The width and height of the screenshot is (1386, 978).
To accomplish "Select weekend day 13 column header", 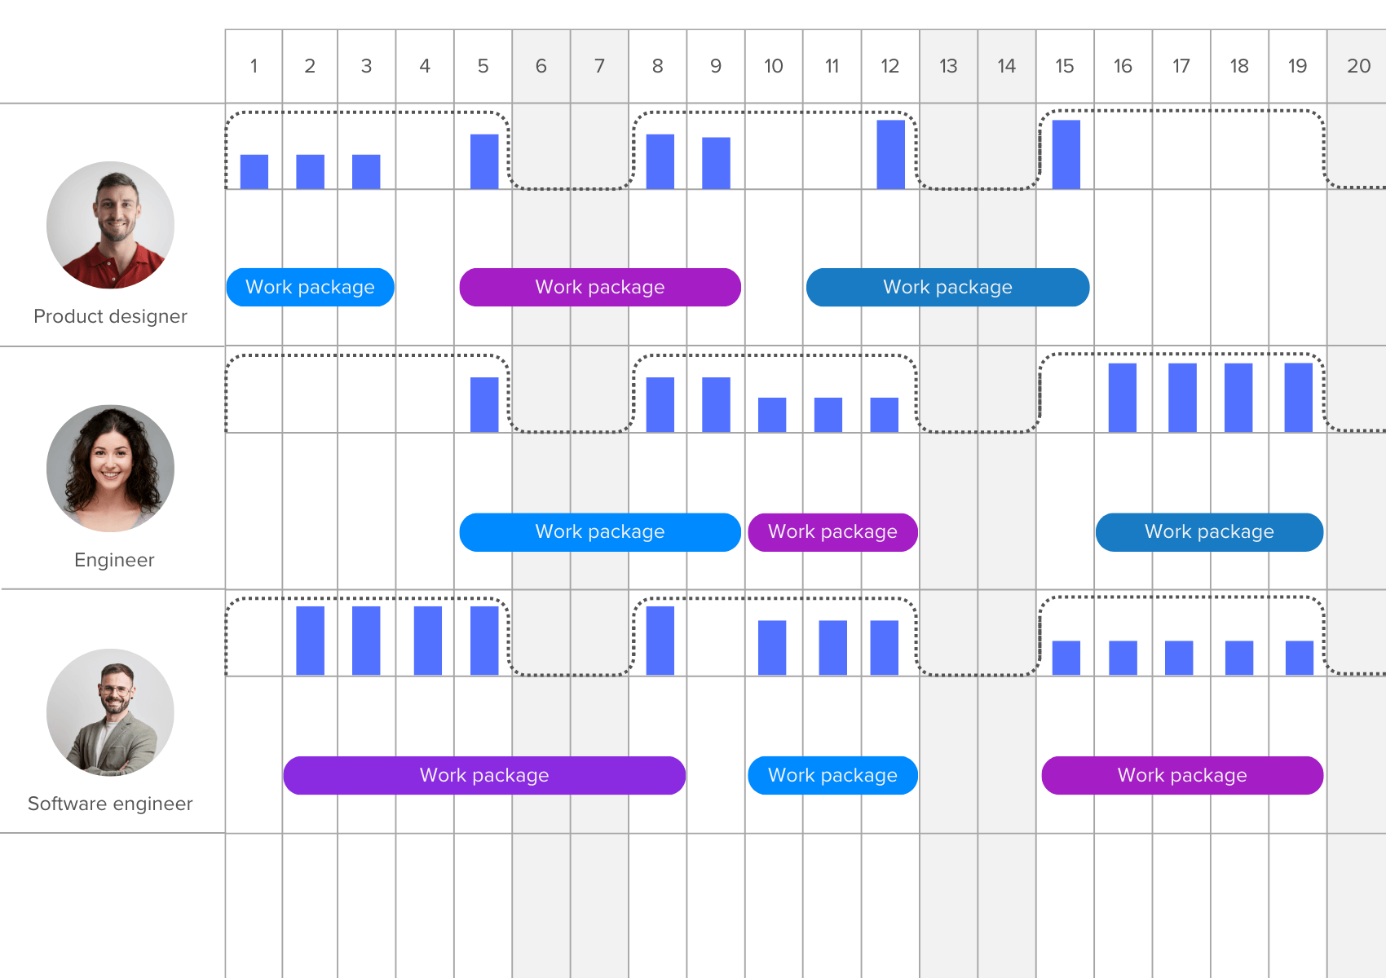I will (948, 66).
